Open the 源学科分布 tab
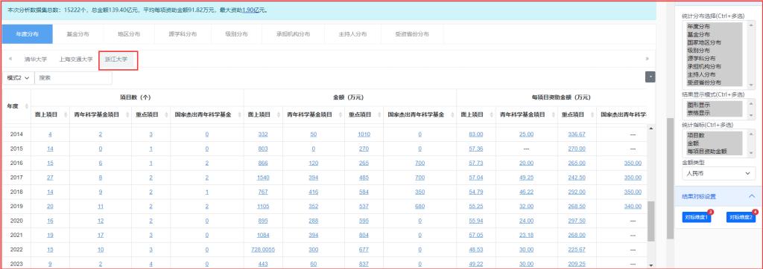The width and height of the screenshot is (763, 269). coord(183,34)
